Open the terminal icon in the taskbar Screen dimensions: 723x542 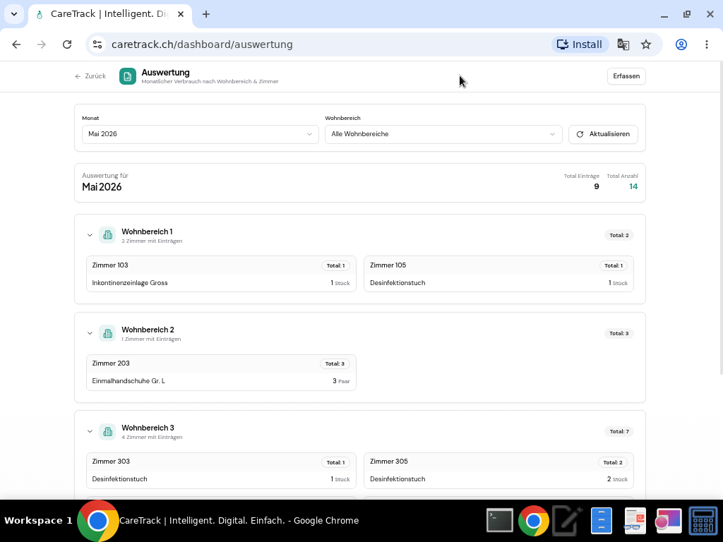[500, 521]
